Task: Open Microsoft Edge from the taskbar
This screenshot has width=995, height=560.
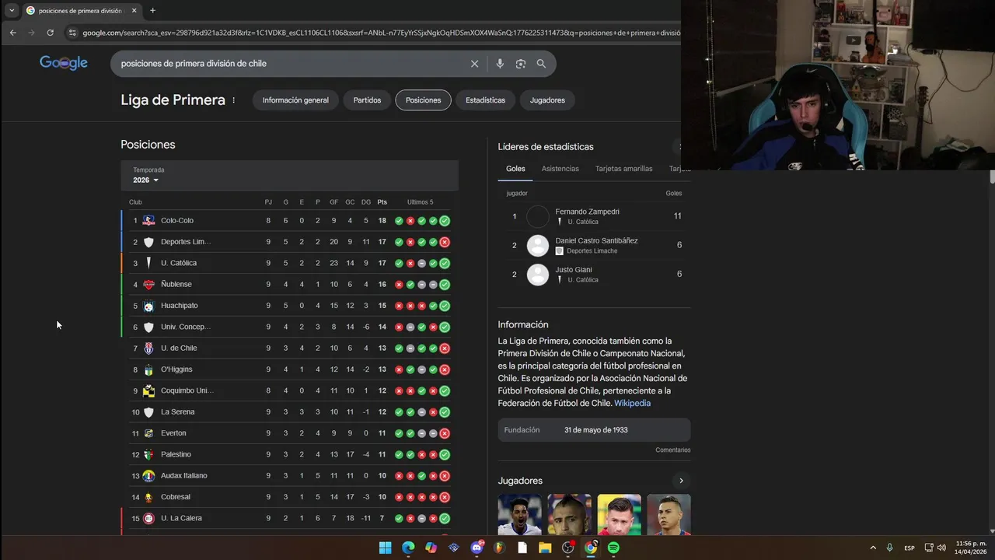Action: point(408,548)
